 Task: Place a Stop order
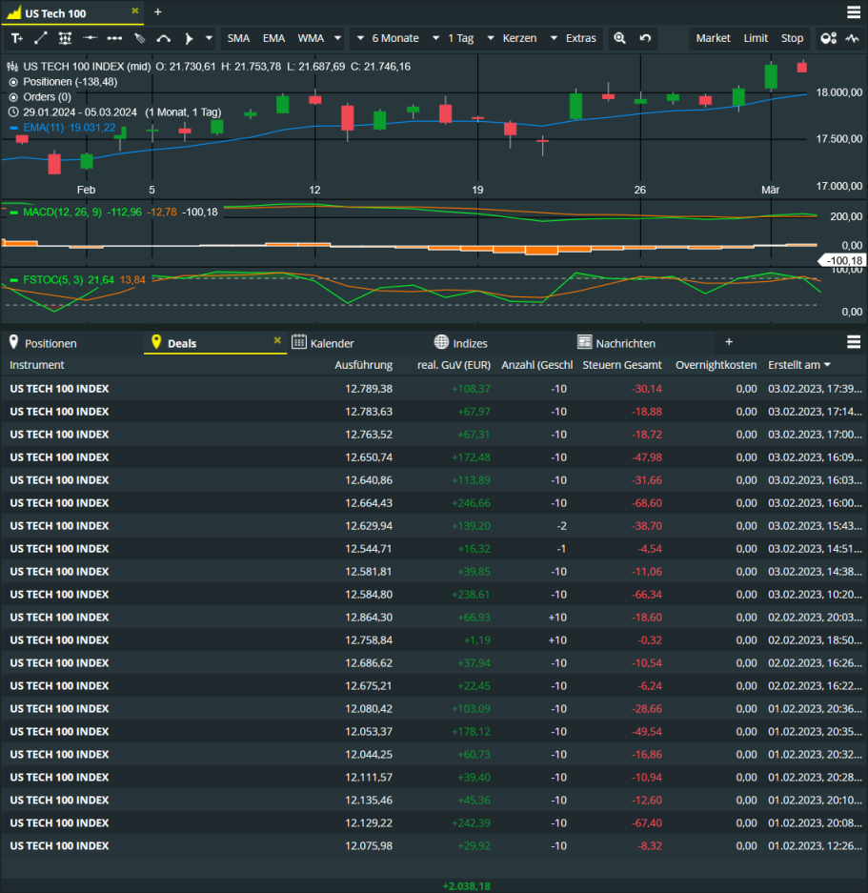(x=792, y=38)
